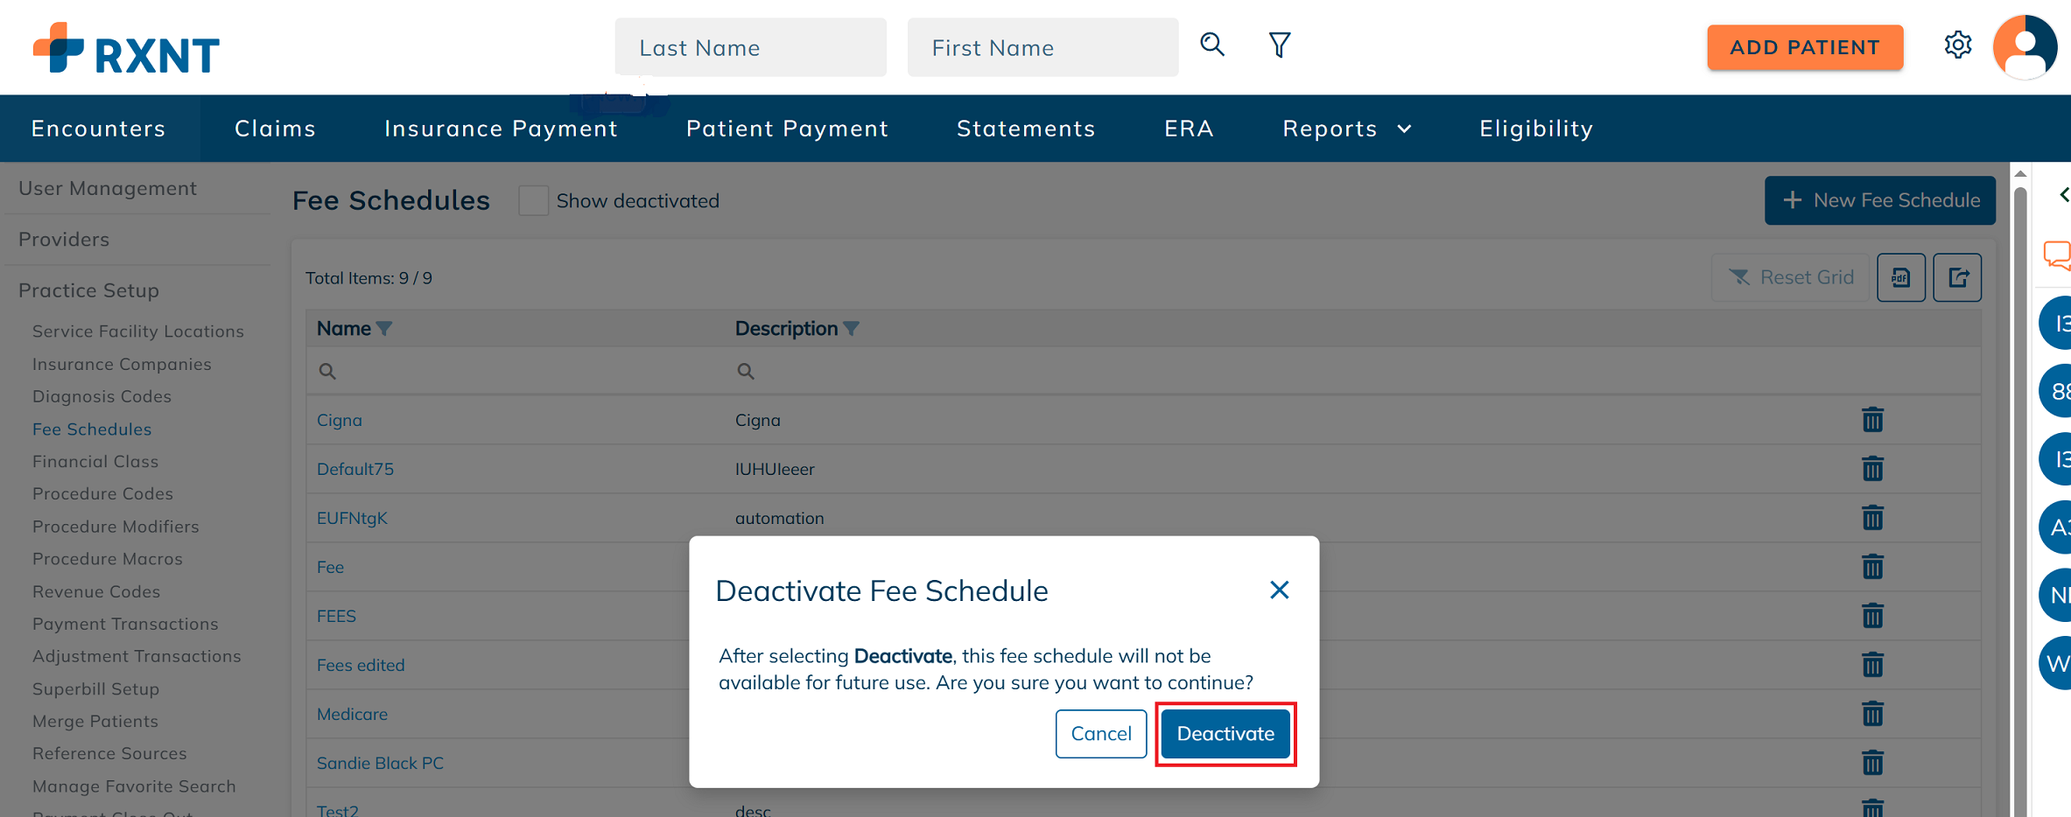Toggle the Show deactivated checkbox
The height and width of the screenshot is (817, 2071).
[533, 200]
